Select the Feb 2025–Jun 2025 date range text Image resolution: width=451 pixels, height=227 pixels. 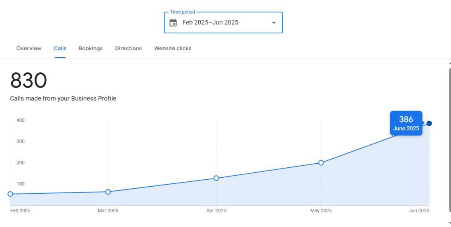pyautogui.click(x=210, y=23)
